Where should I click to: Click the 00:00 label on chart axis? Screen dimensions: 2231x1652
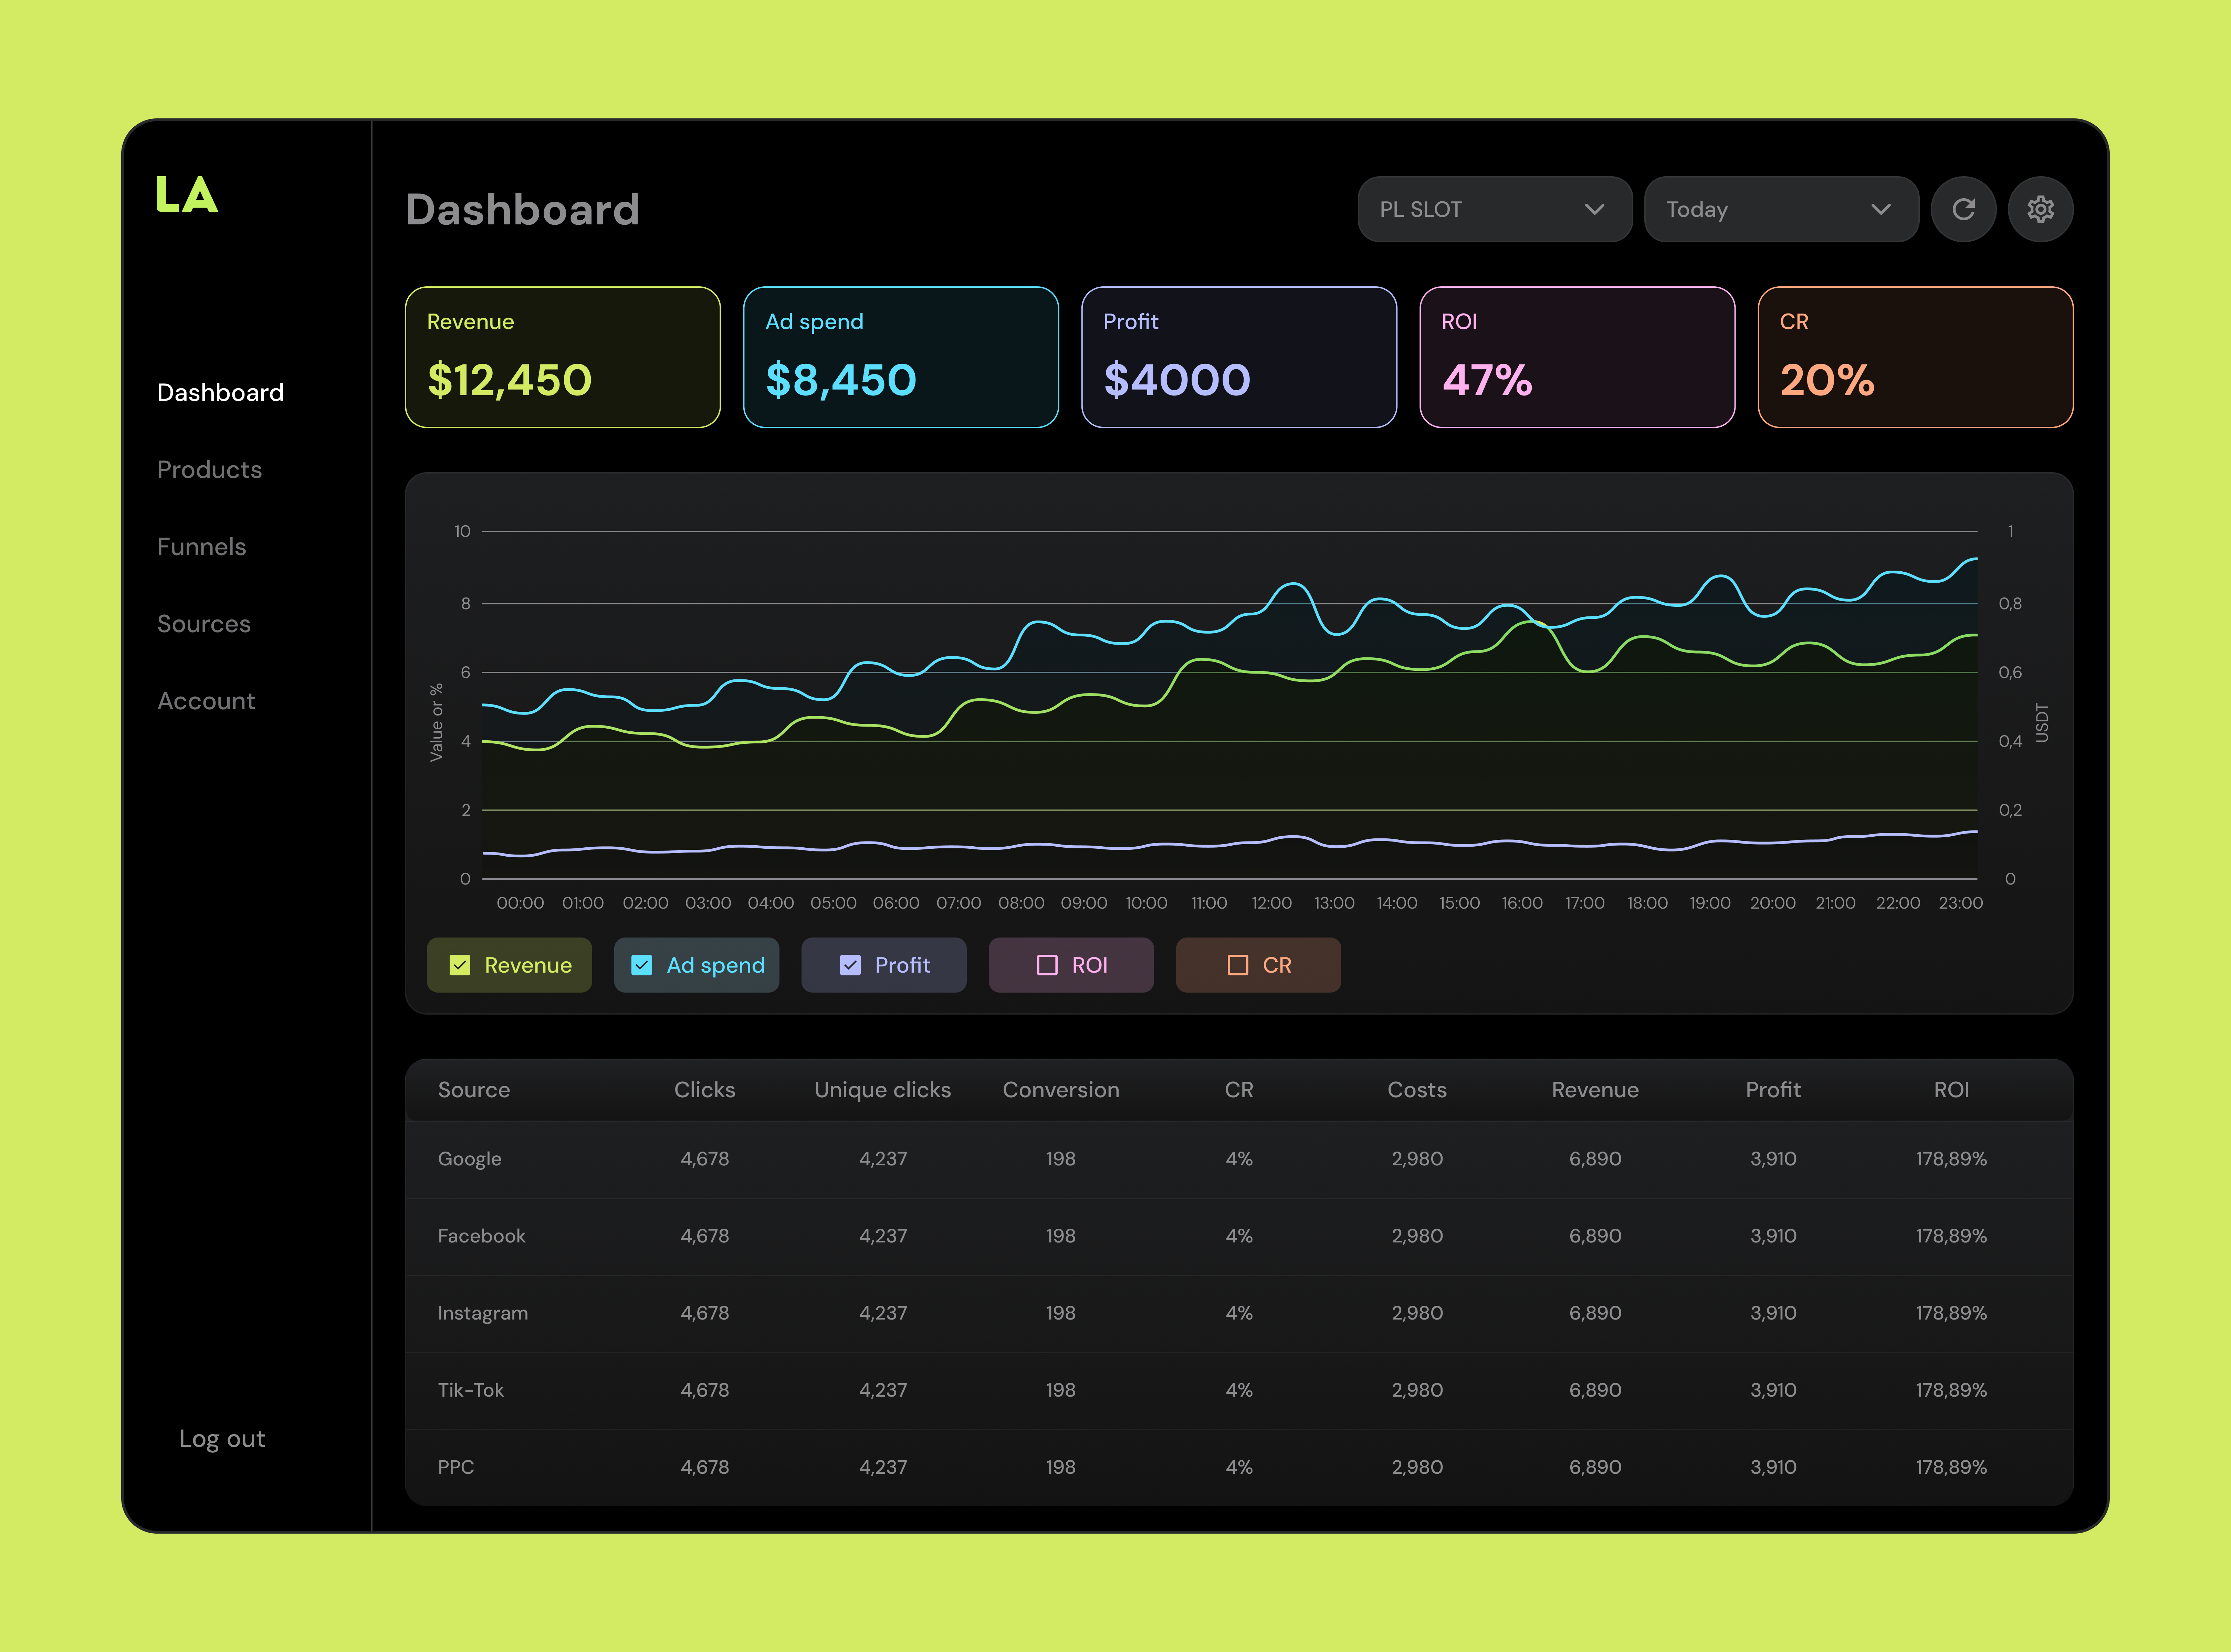(x=520, y=903)
